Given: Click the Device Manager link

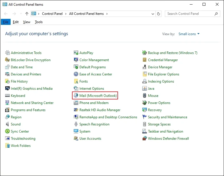Looking at the screenshot, I should [160, 67].
